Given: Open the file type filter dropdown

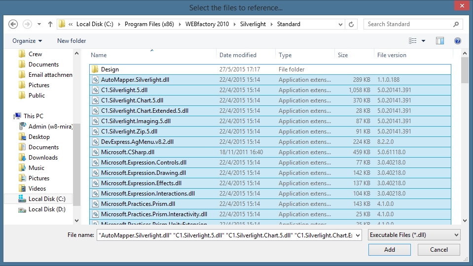Looking at the screenshot, I should point(414,235).
